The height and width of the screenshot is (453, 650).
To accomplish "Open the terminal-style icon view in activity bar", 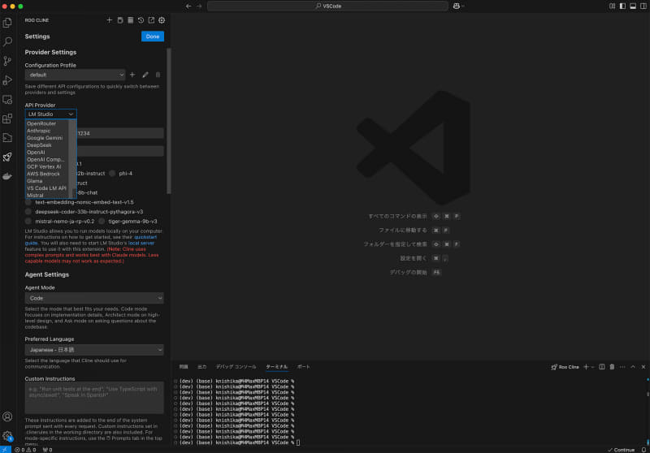I will coord(7,137).
